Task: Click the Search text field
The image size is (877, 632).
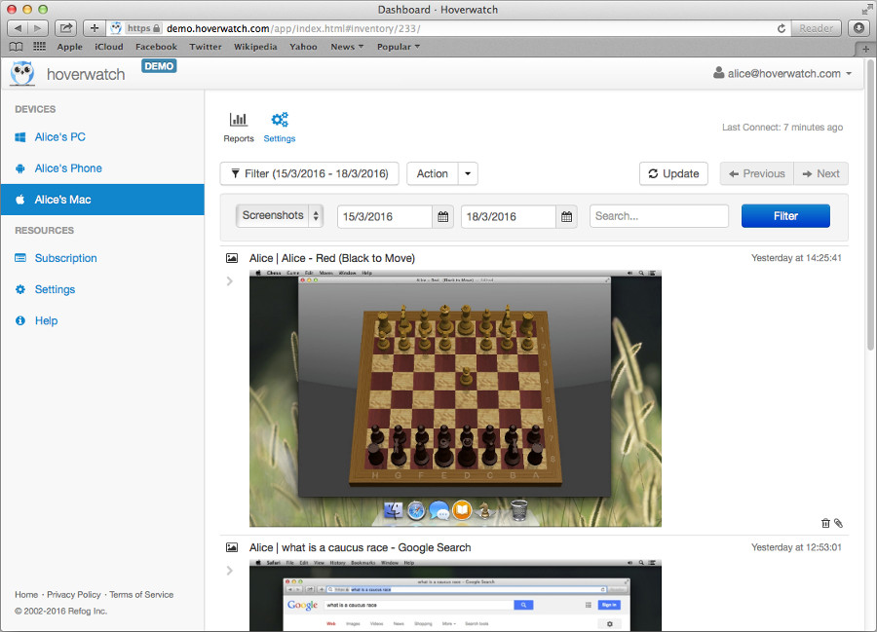Action: pos(659,216)
